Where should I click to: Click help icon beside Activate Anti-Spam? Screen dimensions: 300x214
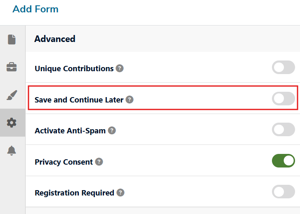[112, 130]
